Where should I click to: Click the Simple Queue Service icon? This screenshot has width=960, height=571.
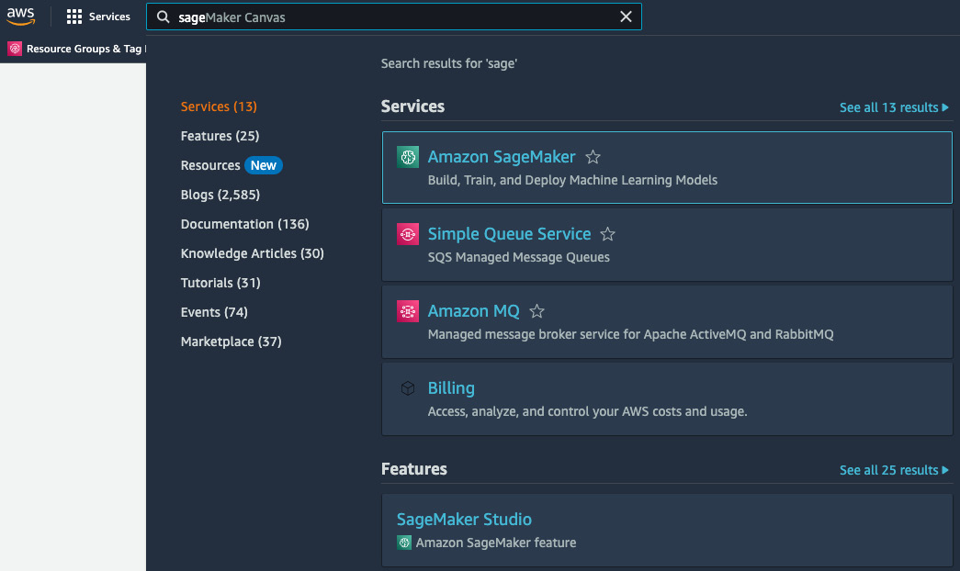pos(408,234)
